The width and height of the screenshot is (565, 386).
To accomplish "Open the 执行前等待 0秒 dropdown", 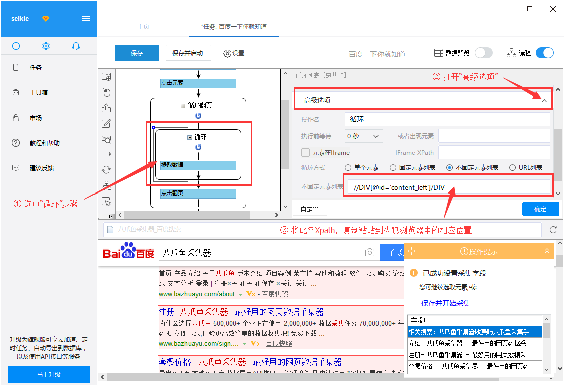I will [x=363, y=136].
